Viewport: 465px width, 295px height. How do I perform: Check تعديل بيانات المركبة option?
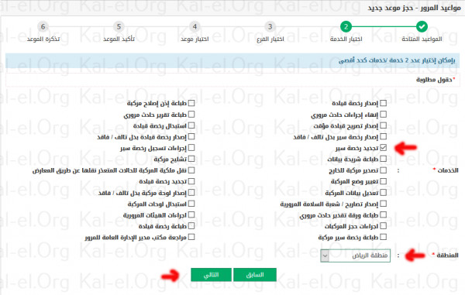(x=384, y=193)
